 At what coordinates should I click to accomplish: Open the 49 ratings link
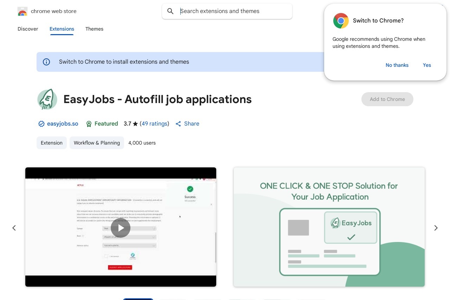pyautogui.click(x=154, y=124)
